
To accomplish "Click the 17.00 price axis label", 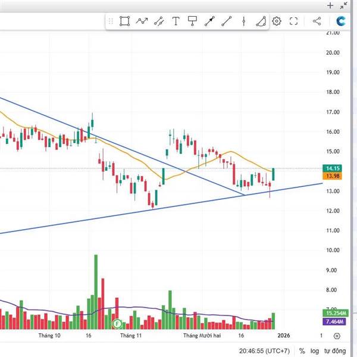I will pos(333,112).
